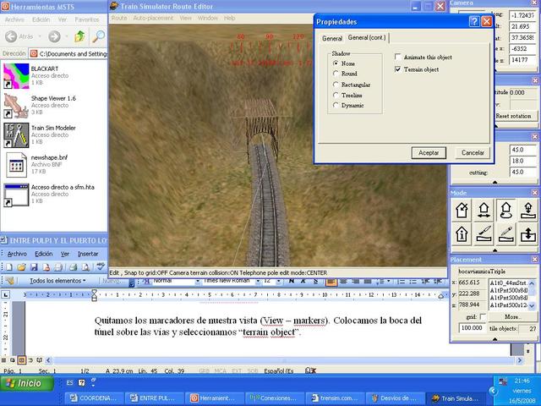Click the Aceptar button
This screenshot has width=541, height=406.
(x=429, y=152)
